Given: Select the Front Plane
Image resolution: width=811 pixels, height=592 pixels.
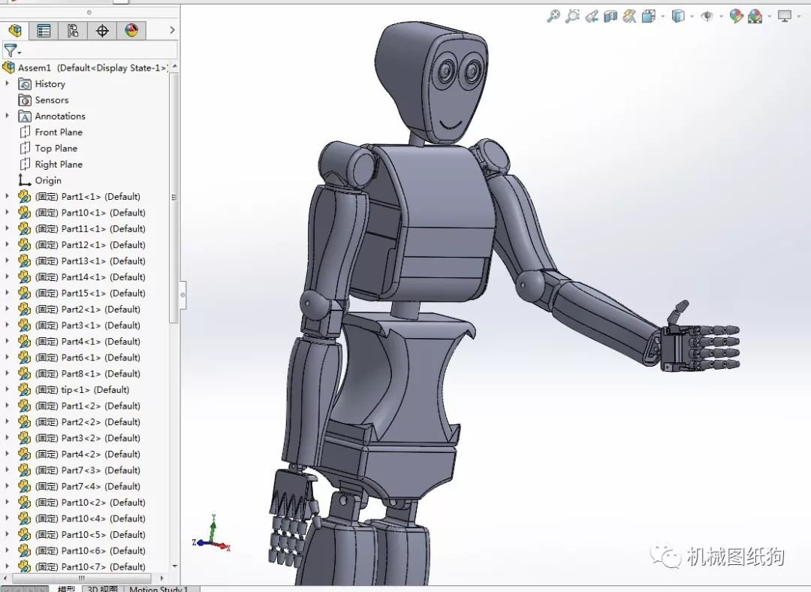Looking at the screenshot, I should click(x=51, y=132).
